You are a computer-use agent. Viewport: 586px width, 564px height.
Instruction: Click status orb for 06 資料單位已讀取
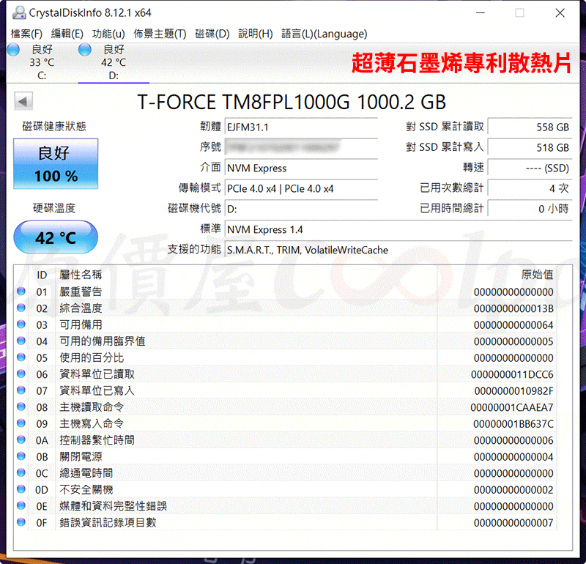pyautogui.click(x=21, y=374)
